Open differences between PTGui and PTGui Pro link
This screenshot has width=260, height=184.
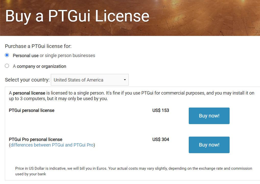[x=52, y=145]
